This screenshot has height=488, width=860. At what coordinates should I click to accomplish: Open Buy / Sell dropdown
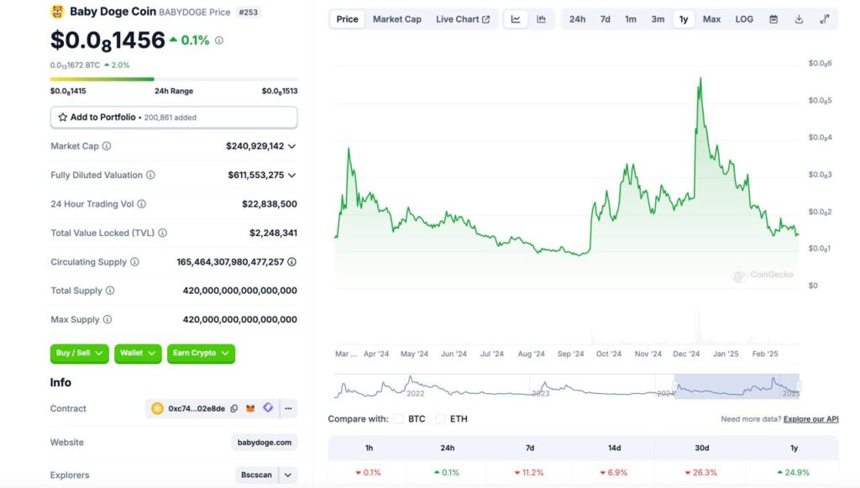tap(80, 353)
